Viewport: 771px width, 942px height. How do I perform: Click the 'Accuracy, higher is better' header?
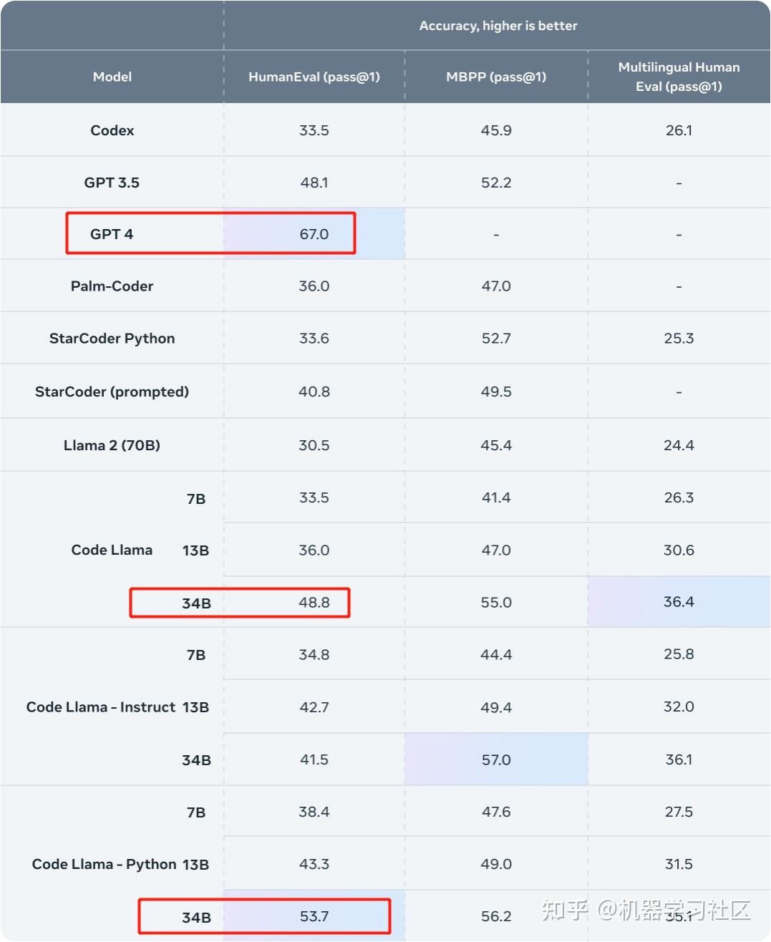click(x=498, y=26)
